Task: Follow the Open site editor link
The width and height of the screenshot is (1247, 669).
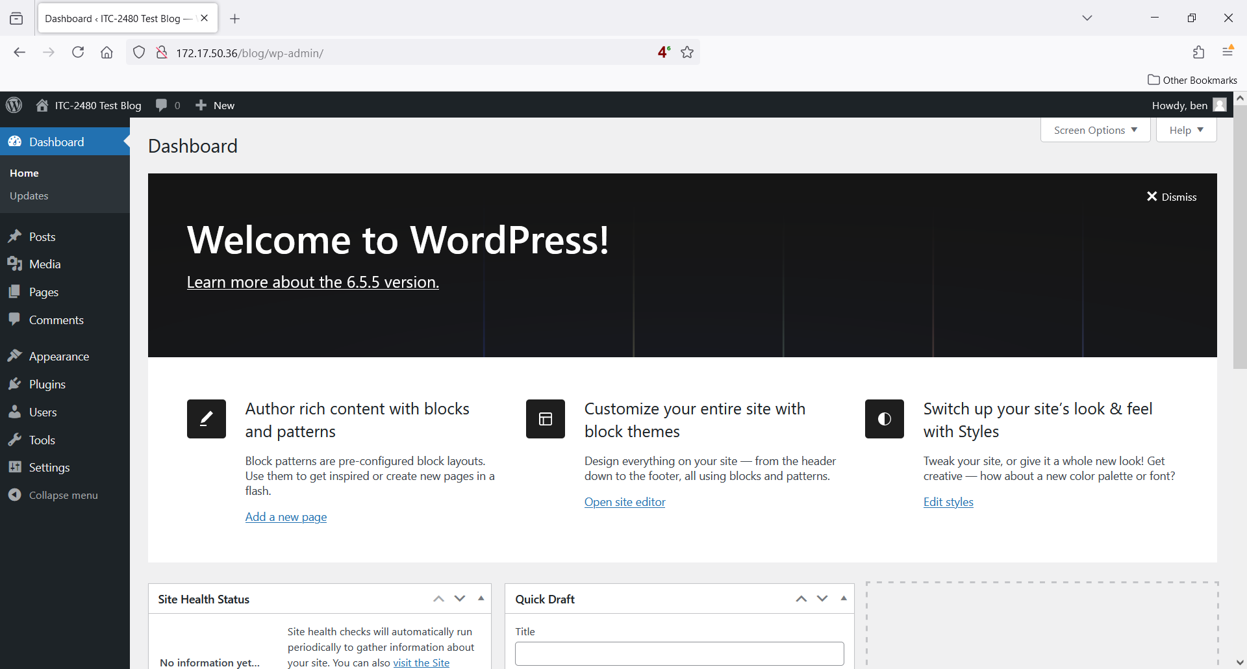Action: click(x=625, y=502)
